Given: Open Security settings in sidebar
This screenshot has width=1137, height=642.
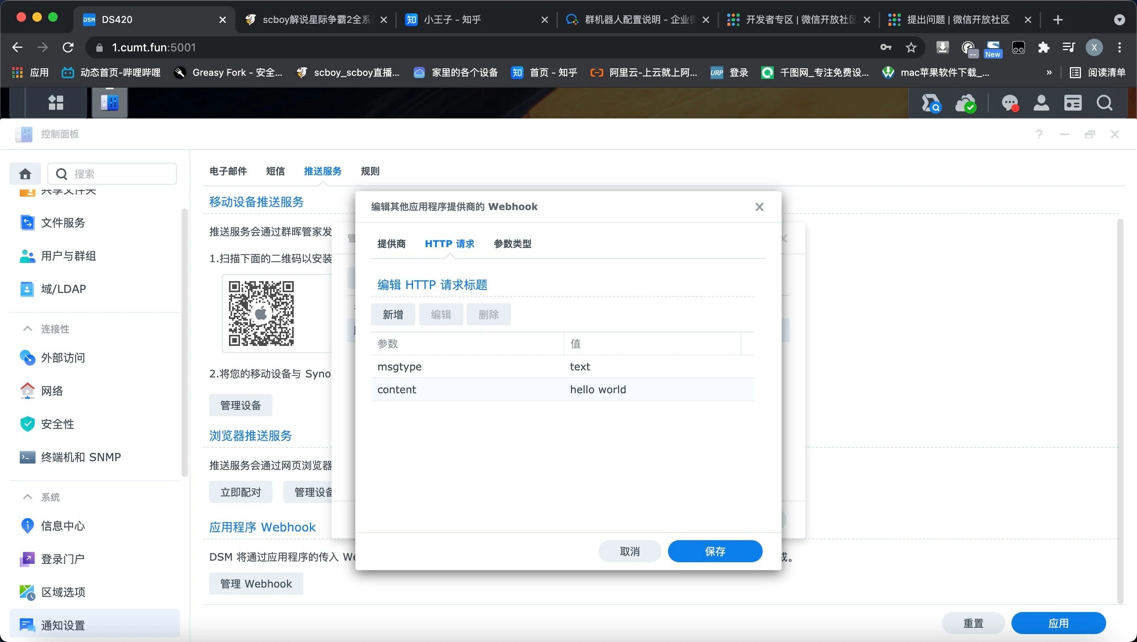Looking at the screenshot, I should pyautogui.click(x=57, y=424).
